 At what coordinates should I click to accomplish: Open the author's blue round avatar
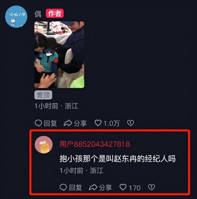click(x=16, y=17)
